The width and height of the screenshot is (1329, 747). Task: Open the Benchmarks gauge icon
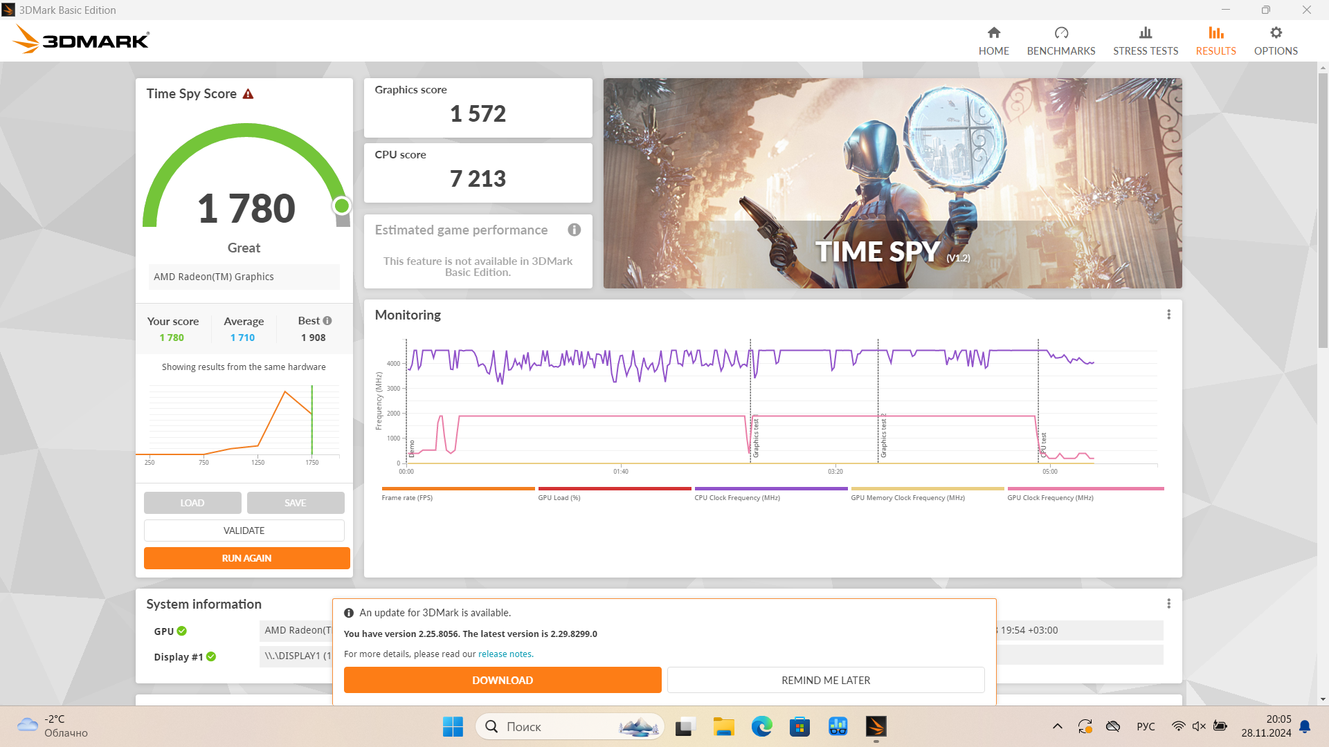point(1060,33)
